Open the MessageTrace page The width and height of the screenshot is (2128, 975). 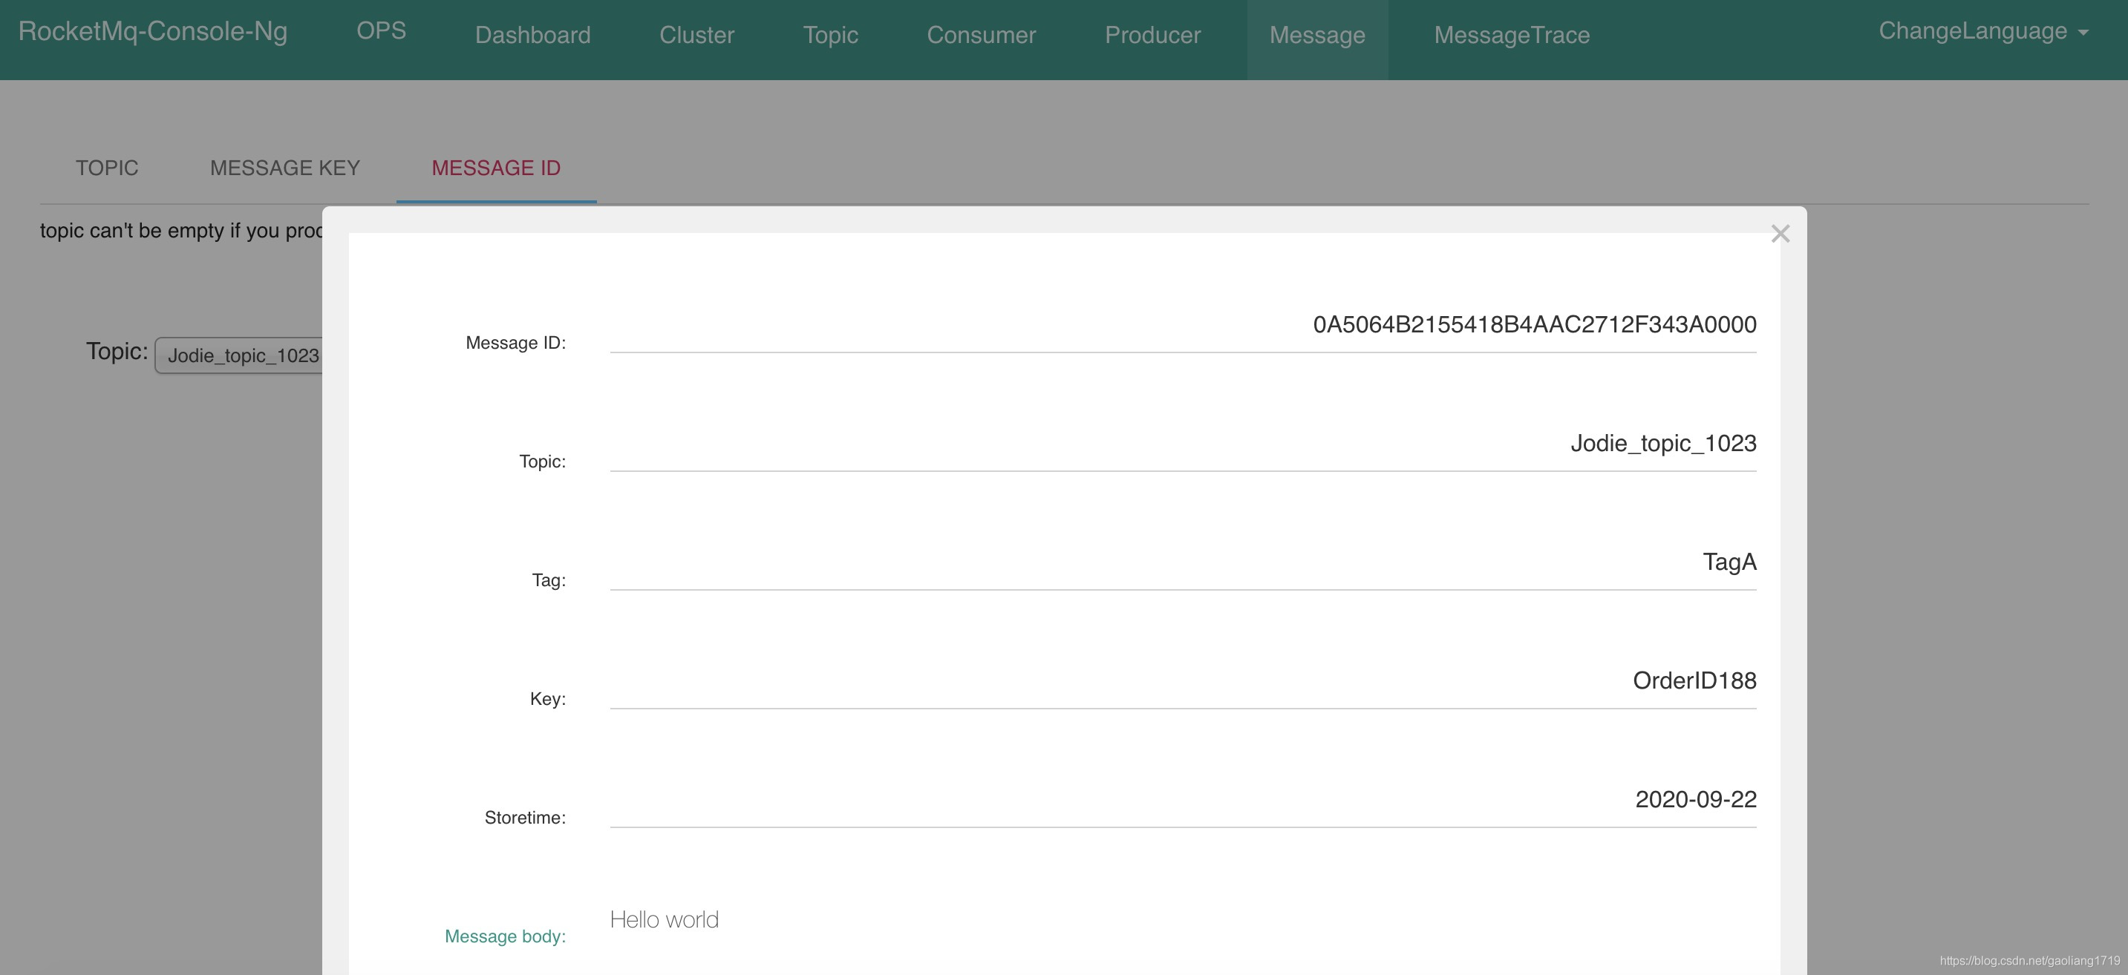(x=1511, y=35)
